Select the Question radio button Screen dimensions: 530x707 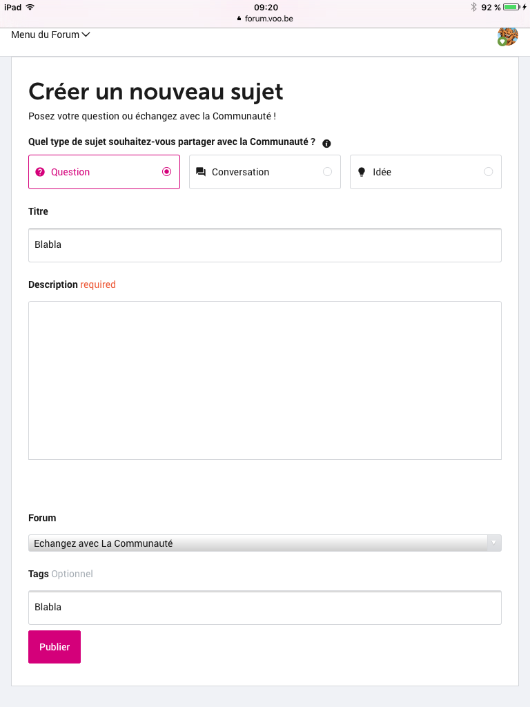167,172
